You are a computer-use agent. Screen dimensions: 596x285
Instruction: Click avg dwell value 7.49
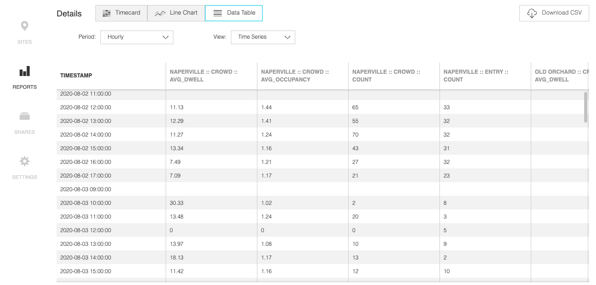pyautogui.click(x=175, y=162)
